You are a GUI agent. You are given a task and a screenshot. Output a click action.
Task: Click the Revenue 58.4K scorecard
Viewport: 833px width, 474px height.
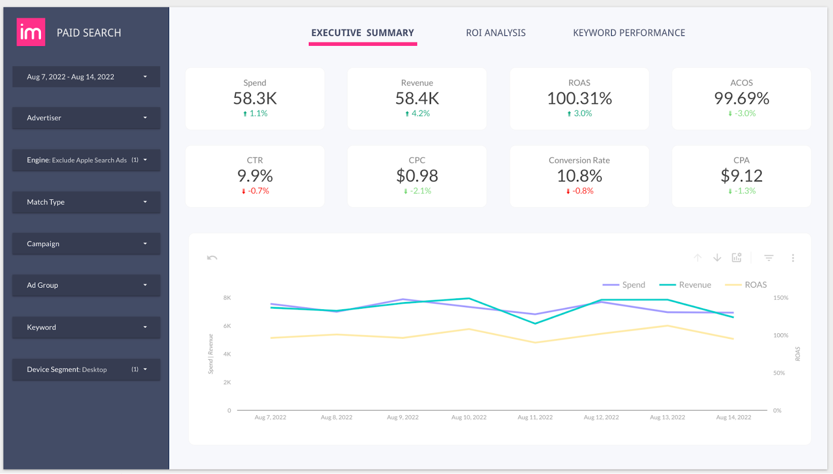coord(417,98)
